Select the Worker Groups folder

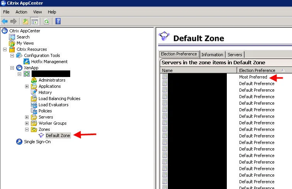52,123
